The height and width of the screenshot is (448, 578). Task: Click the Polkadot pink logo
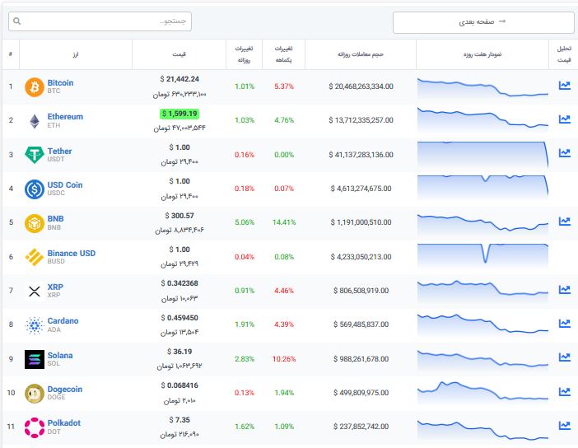(35, 427)
